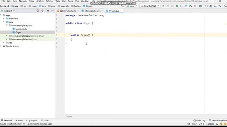Click the first smiley feedback icon in status bar
Screen dimensions: 227x127
tap(221, 124)
